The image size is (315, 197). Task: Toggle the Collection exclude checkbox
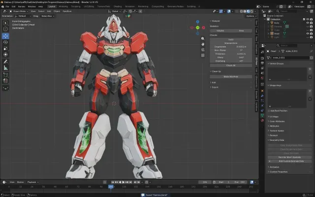click(304, 19)
